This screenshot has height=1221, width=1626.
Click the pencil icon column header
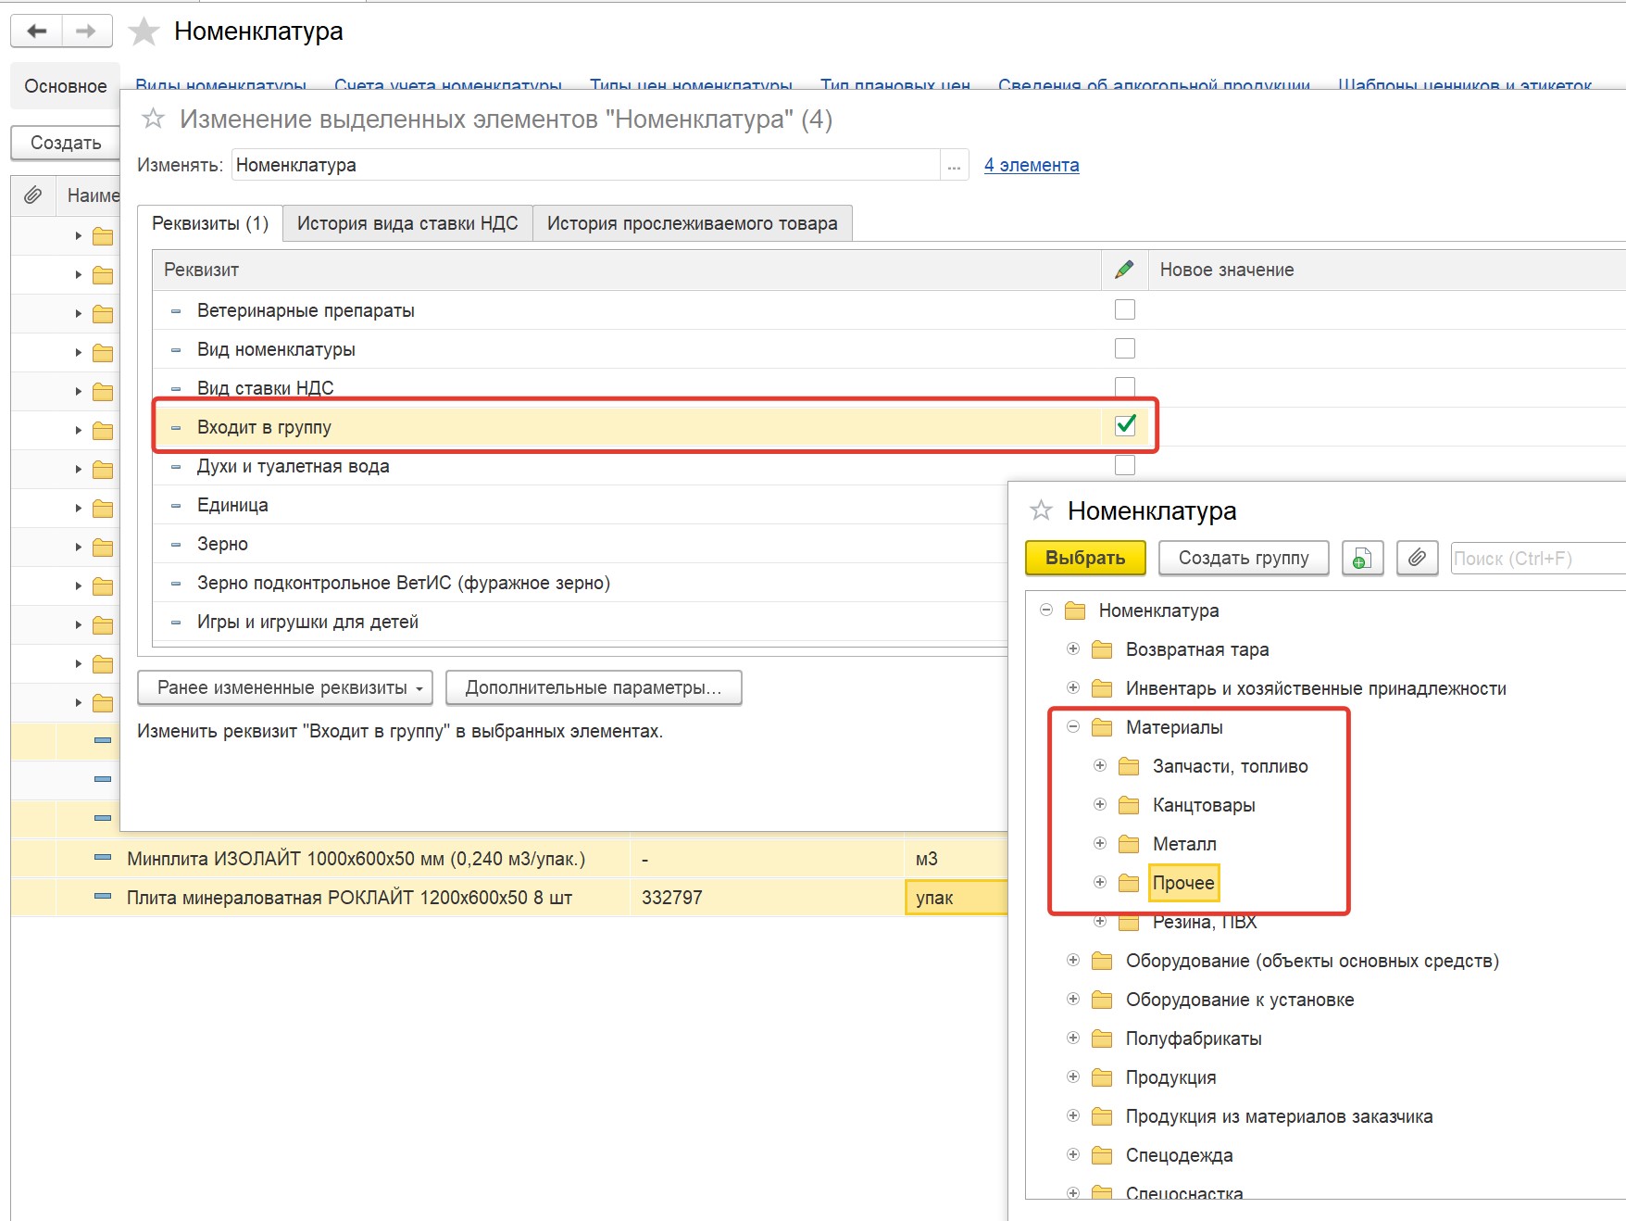click(1124, 270)
